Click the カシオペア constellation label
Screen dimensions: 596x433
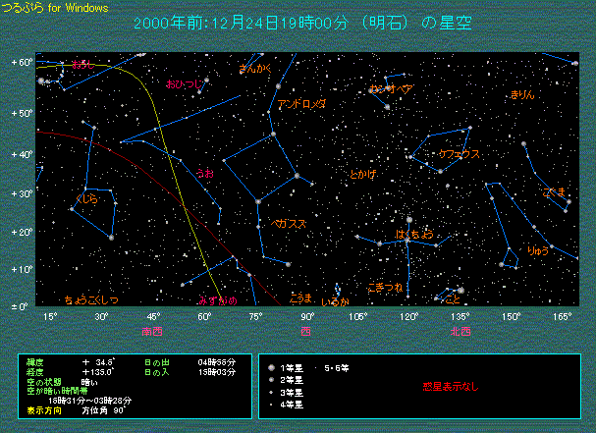coord(390,89)
